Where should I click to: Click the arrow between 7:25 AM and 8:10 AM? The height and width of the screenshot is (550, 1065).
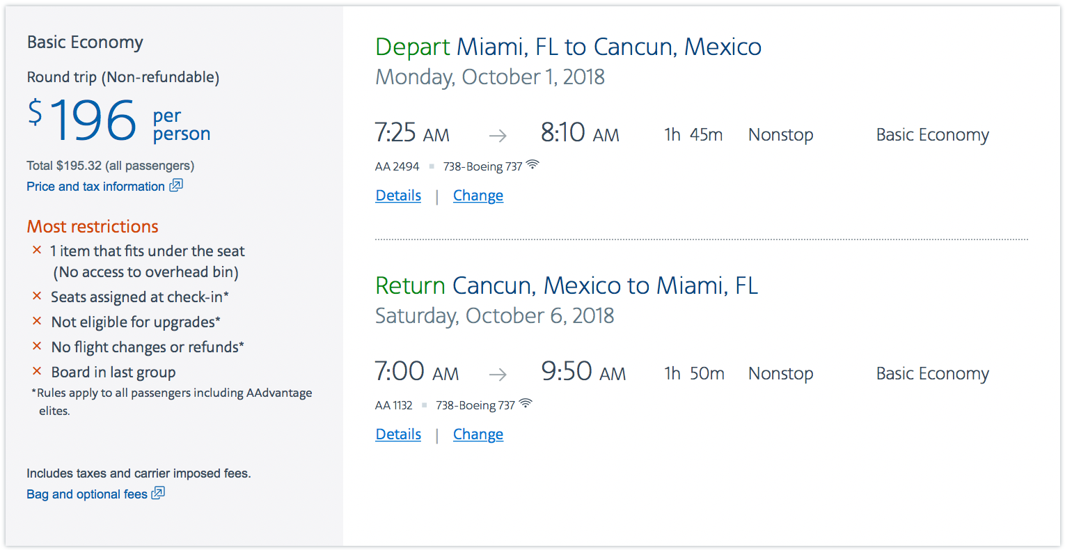(x=498, y=136)
